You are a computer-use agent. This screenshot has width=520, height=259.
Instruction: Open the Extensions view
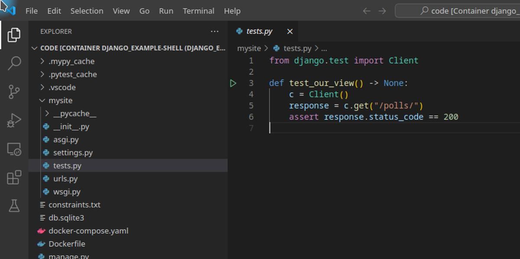tap(13, 178)
